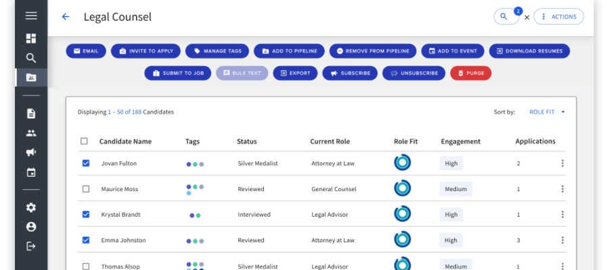Click Submit to Job button
The height and width of the screenshot is (270, 609).
point(178,73)
